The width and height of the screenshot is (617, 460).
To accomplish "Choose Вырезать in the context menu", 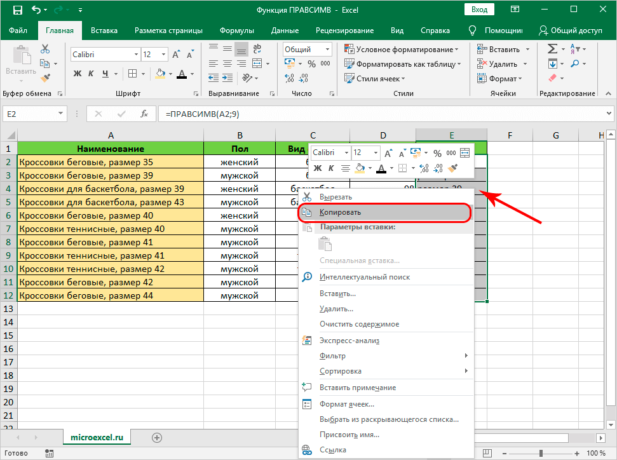I will tap(385, 197).
